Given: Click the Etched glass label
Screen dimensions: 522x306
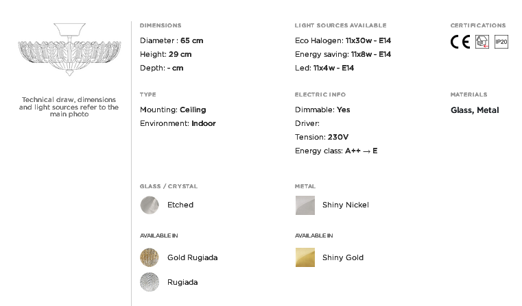Looking at the screenshot, I should coord(180,205).
